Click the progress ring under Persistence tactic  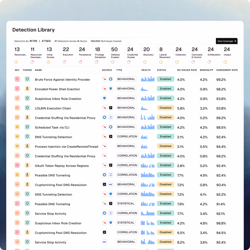coord(80,62)
